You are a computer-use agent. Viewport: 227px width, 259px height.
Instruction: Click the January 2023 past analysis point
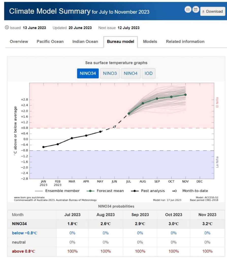(x=43, y=147)
